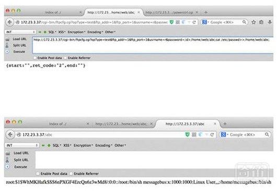
Task: Tick Enable Post data in bottom HackBar
Action: 38,174
